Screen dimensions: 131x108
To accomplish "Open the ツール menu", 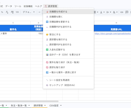I will point(18,6).
